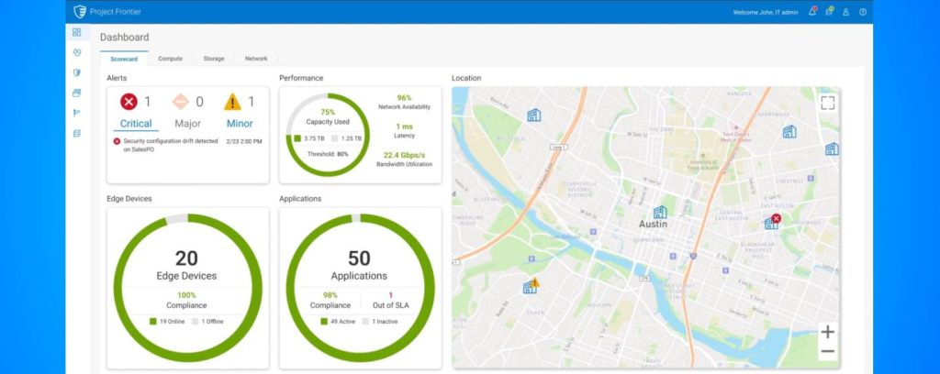940x374 pixels.
Task: Click the building marker with red critical badge
Action: coord(772,222)
